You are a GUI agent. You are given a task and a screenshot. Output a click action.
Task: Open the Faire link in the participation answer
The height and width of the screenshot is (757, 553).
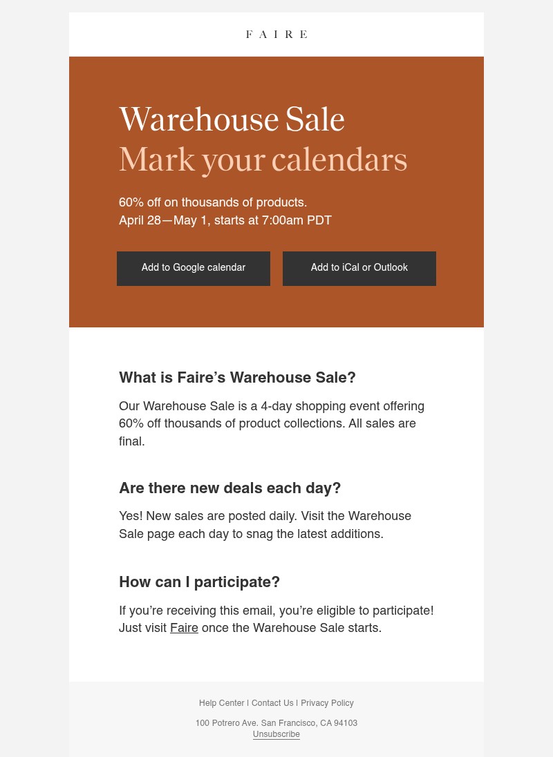click(184, 629)
